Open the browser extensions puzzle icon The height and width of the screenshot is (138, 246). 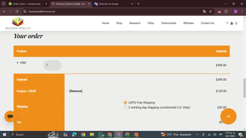226,11
